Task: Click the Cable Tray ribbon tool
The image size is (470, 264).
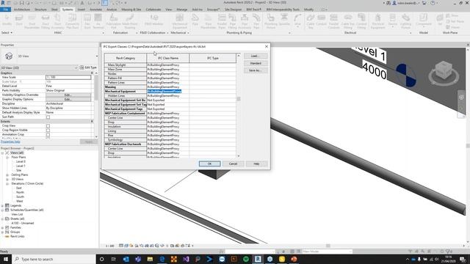Action: coord(310,21)
